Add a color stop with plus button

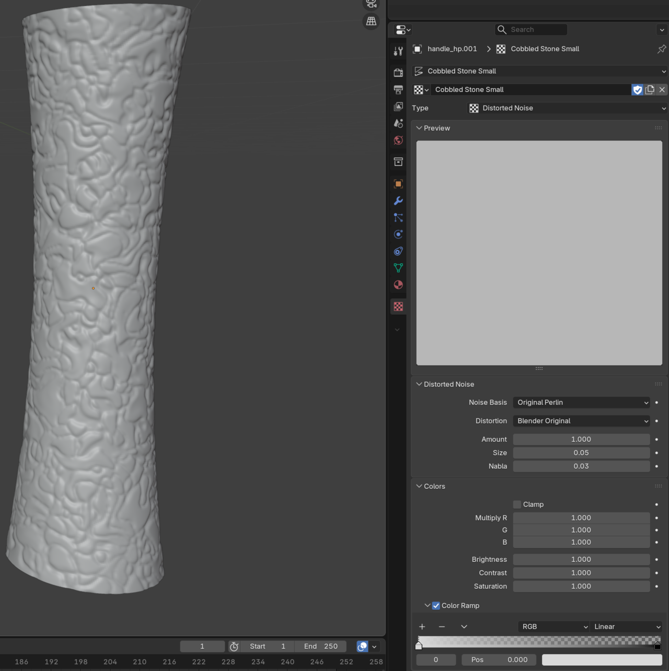[422, 627]
